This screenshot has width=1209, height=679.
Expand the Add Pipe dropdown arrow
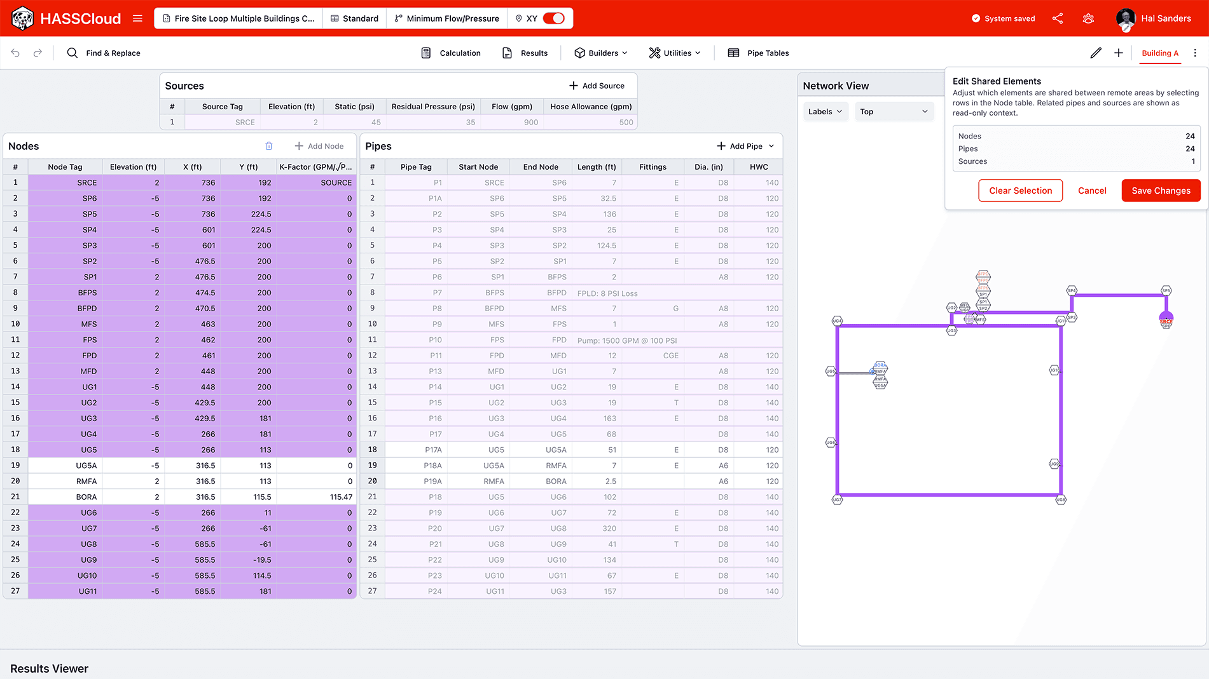click(771, 146)
